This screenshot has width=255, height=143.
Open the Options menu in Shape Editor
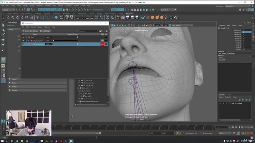click(x=47, y=27)
